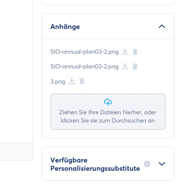This screenshot has width=187, height=184.
Task: Download the 3.png attachment
Action: (x=72, y=81)
